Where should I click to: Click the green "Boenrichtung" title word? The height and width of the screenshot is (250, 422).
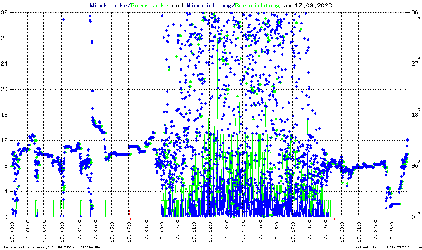(258, 5)
